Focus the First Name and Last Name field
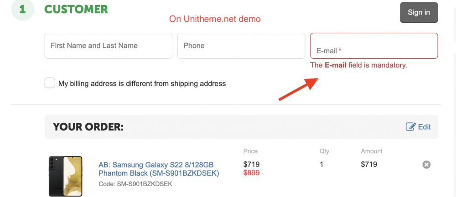This screenshot has height=197, width=456. point(108,45)
